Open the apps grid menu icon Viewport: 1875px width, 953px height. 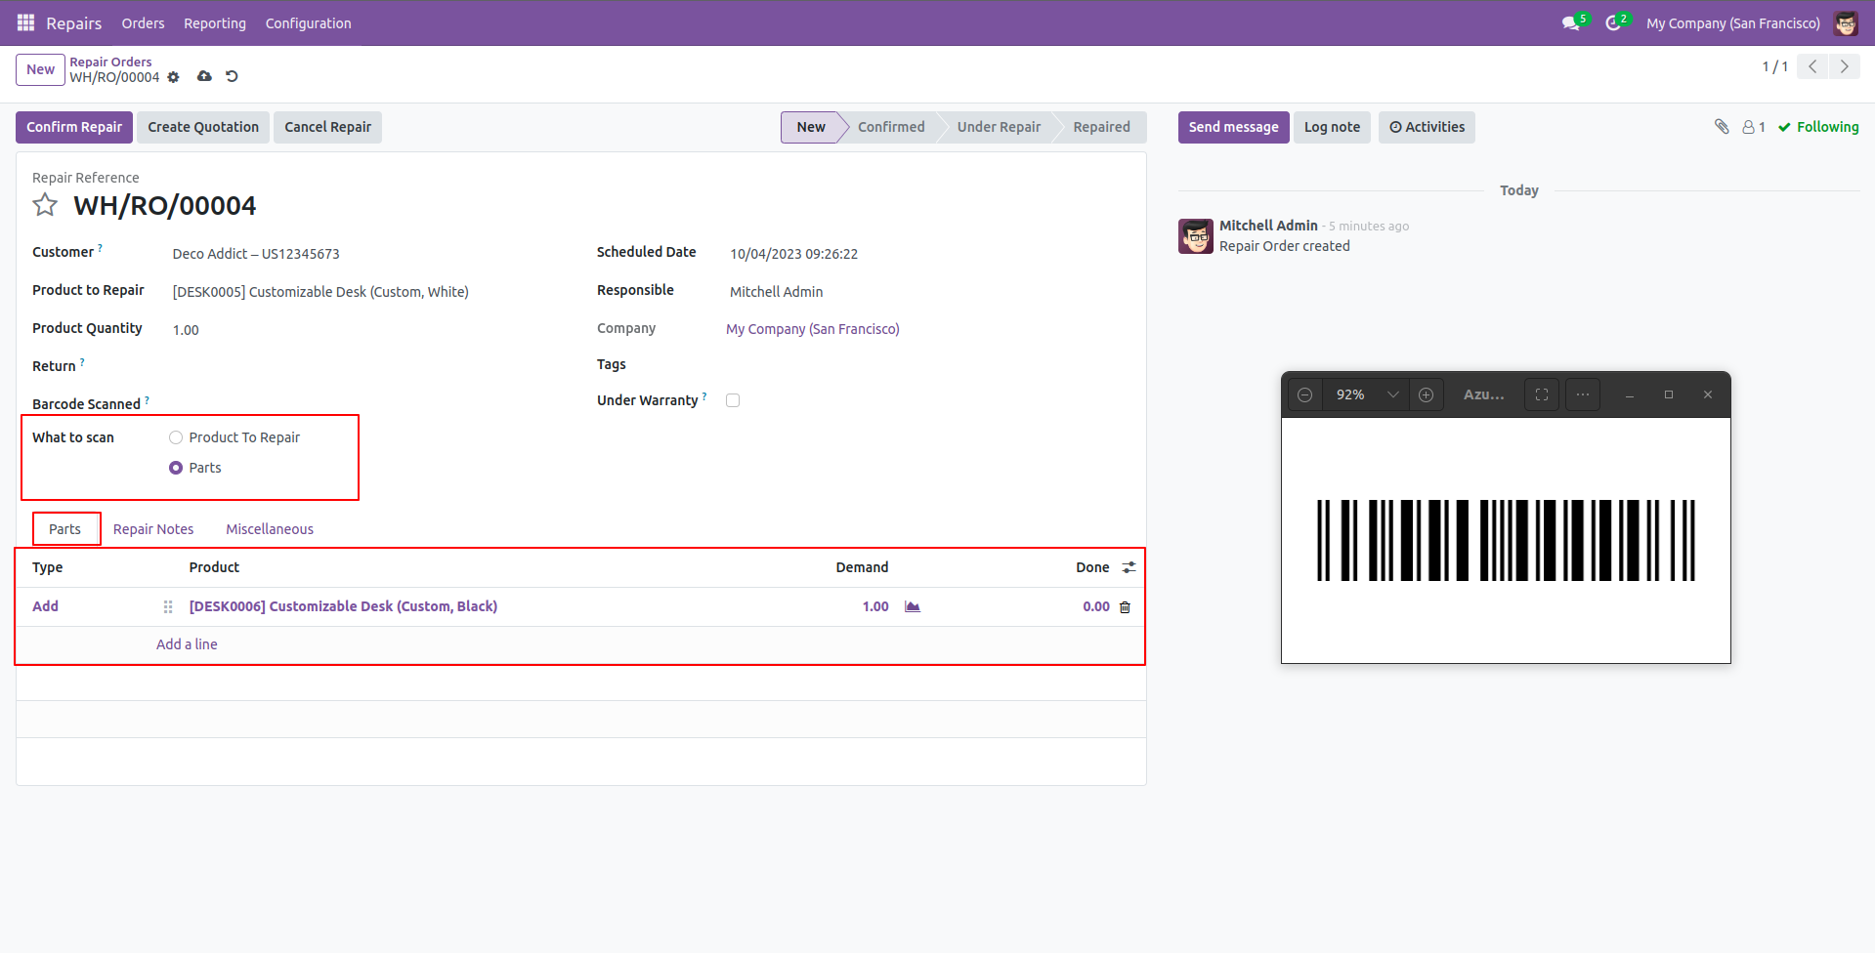[26, 22]
